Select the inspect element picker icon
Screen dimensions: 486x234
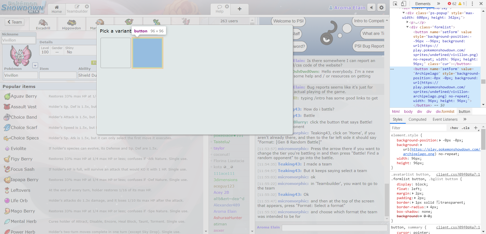tap(395, 4)
